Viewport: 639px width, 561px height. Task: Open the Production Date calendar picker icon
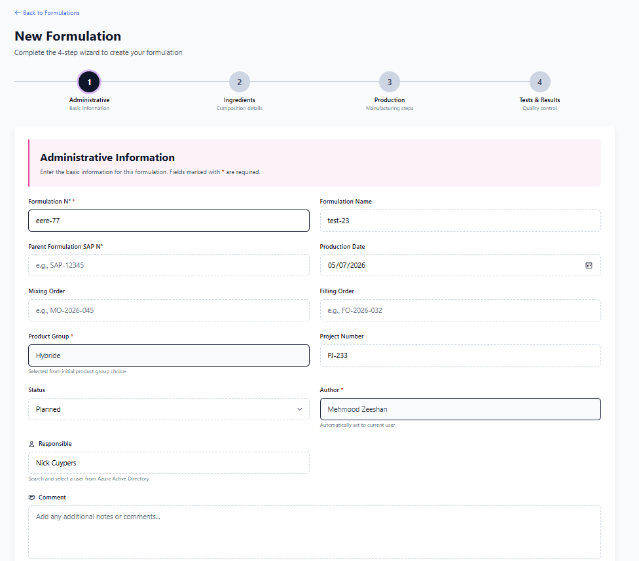click(x=589, y=265)
